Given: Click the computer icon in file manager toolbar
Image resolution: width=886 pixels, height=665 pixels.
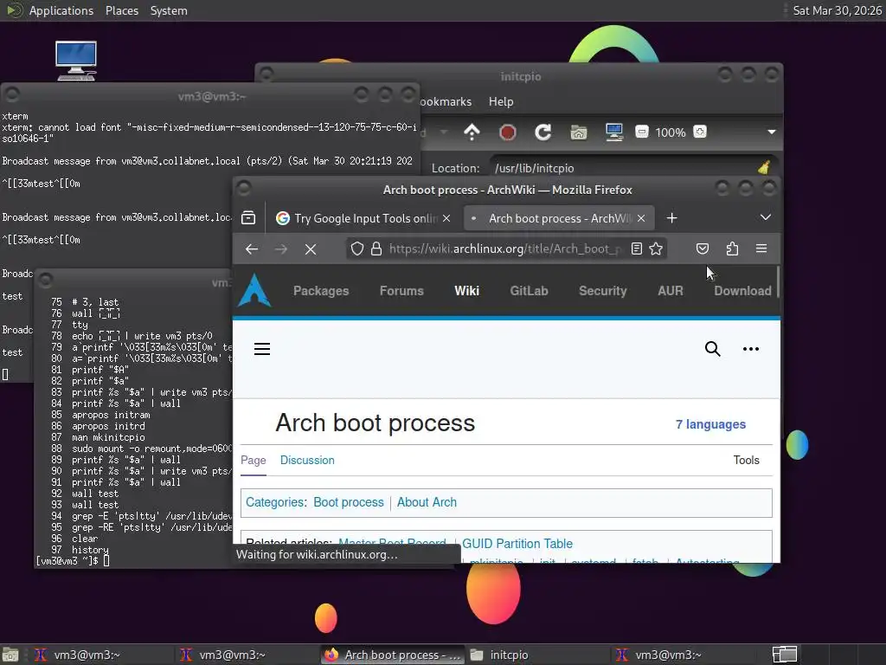Looking at the screenshot, I should [613, 132].
